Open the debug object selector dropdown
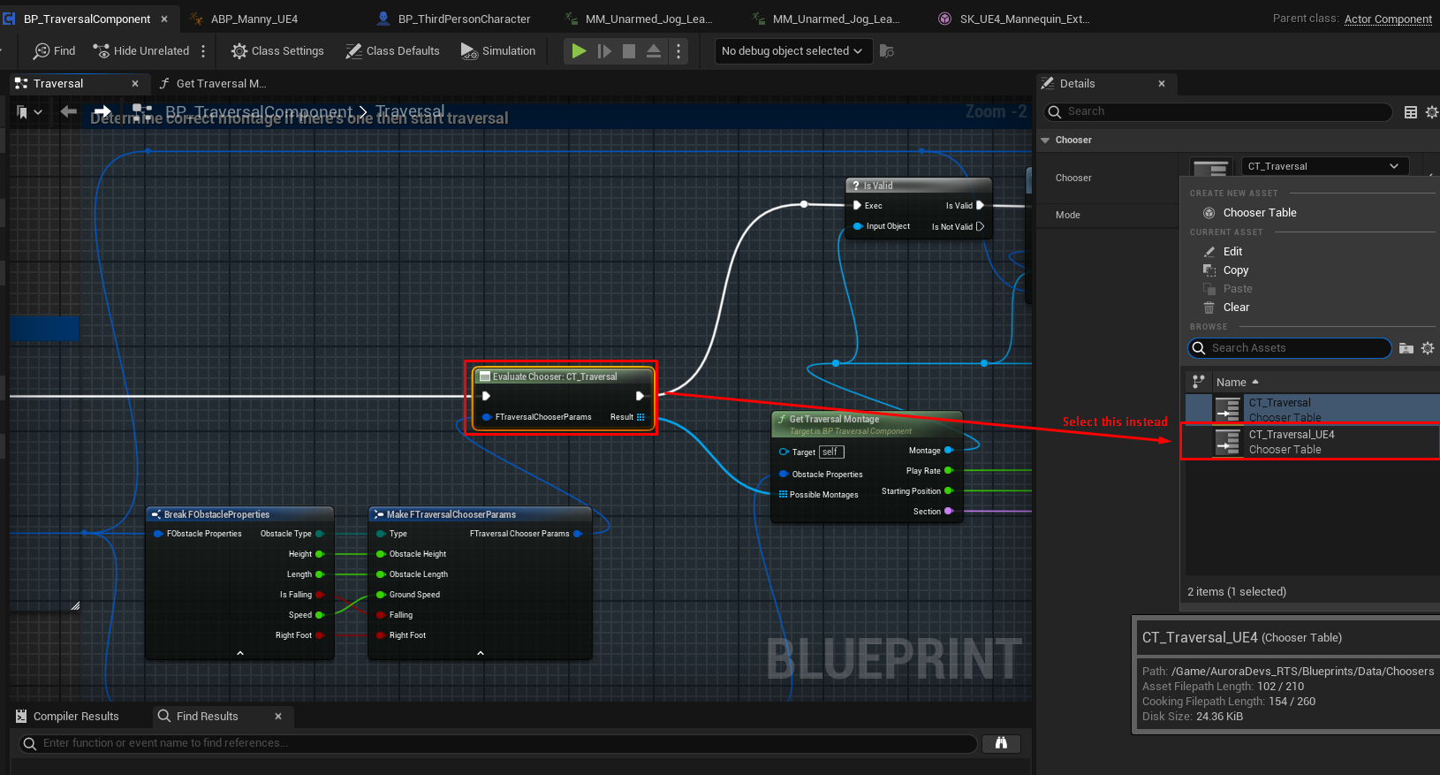1440x775 pixels. [792, 51]
